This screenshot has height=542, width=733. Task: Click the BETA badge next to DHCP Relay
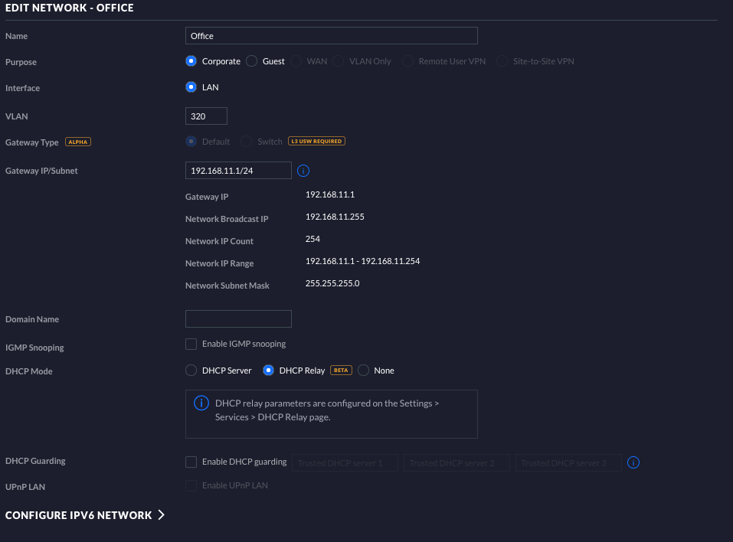340,371
